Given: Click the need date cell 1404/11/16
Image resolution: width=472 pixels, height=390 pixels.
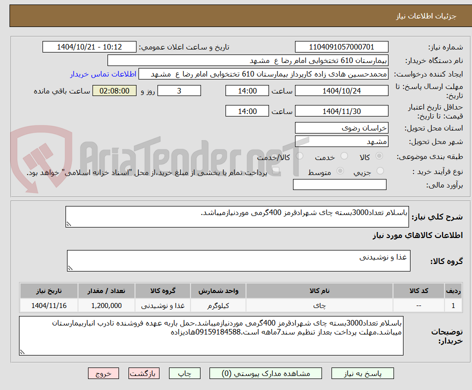Looking at the screenshot, I should 49,305.
